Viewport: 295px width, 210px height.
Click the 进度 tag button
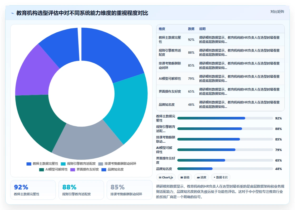pos(201,177)
